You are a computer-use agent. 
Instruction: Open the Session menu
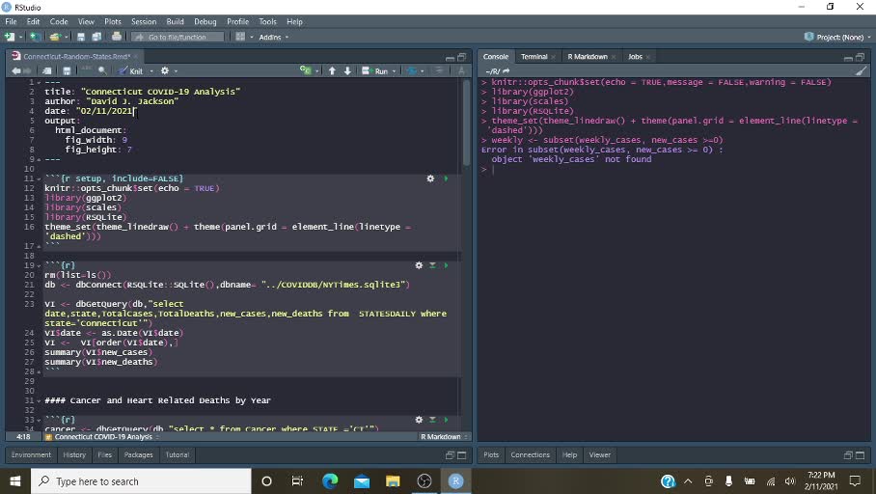(x=144, y=21)
